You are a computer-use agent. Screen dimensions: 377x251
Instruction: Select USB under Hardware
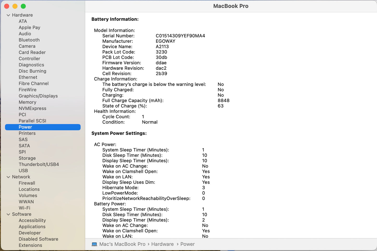pyautogui.click(x=23, y=171)
